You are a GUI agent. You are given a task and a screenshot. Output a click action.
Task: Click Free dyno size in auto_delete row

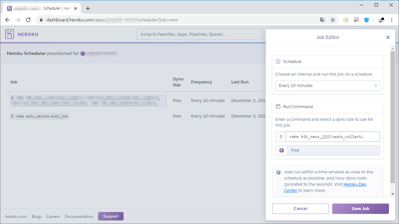coord(177,116)
